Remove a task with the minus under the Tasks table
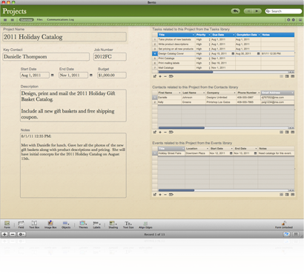Viewport: 304px width, 274px height. click(x=165, y=76)
